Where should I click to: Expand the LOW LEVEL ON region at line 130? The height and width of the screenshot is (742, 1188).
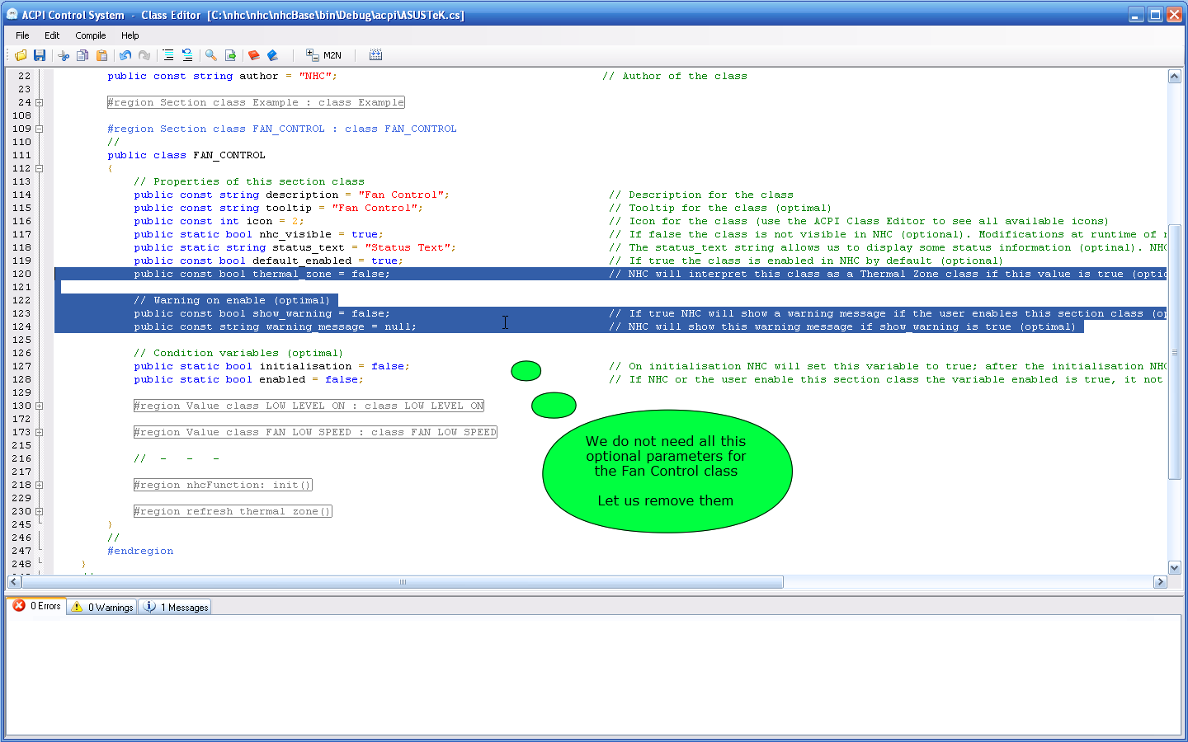(39, 406)
